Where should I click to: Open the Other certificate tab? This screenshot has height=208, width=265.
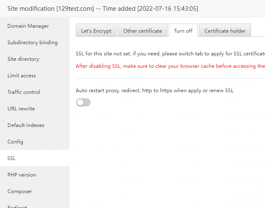click(x=143, y=31)
